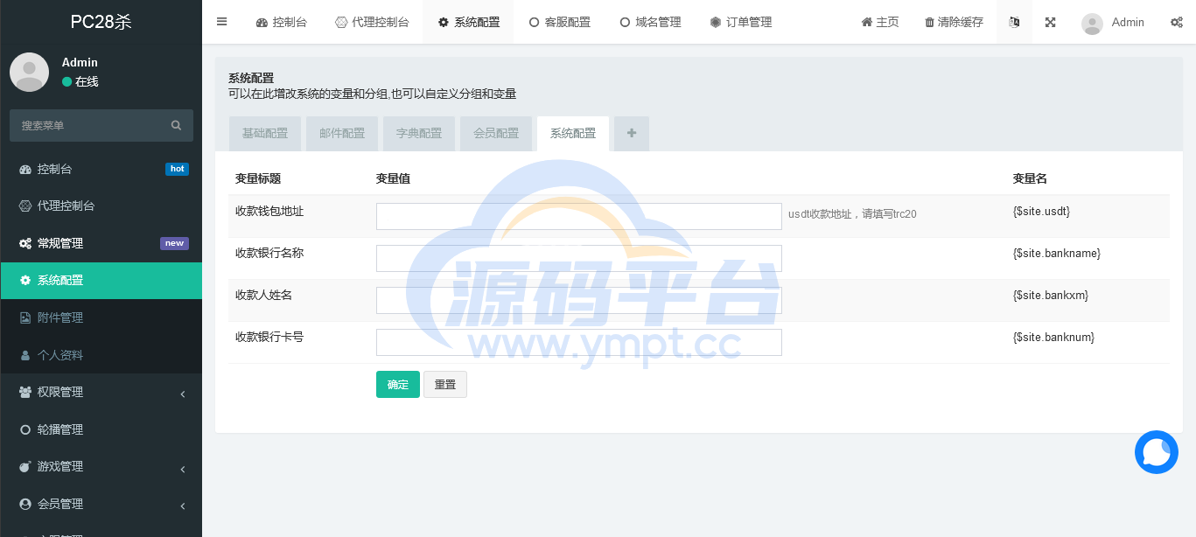1196x537 pixels.
Task: Switch to the 邮件配置 config tab
Action: tap(342, 134)
